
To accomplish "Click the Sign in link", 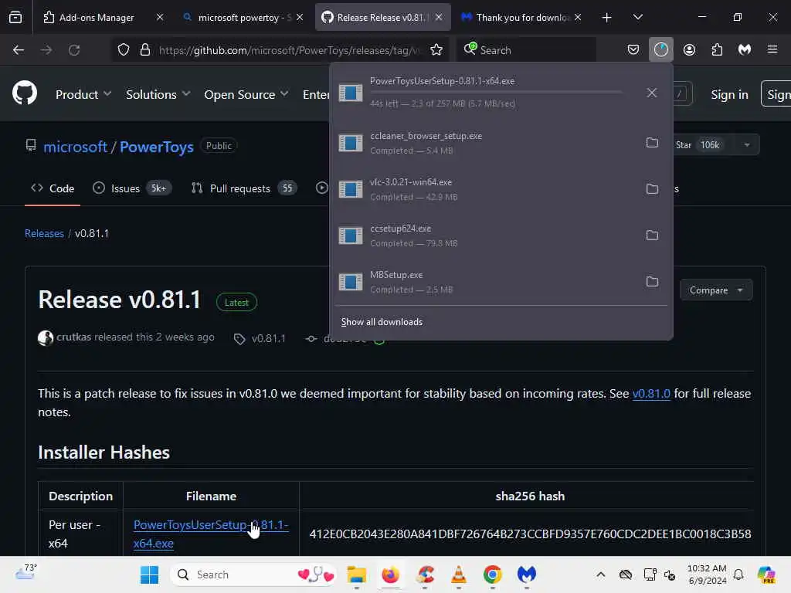I will point(729,95).
